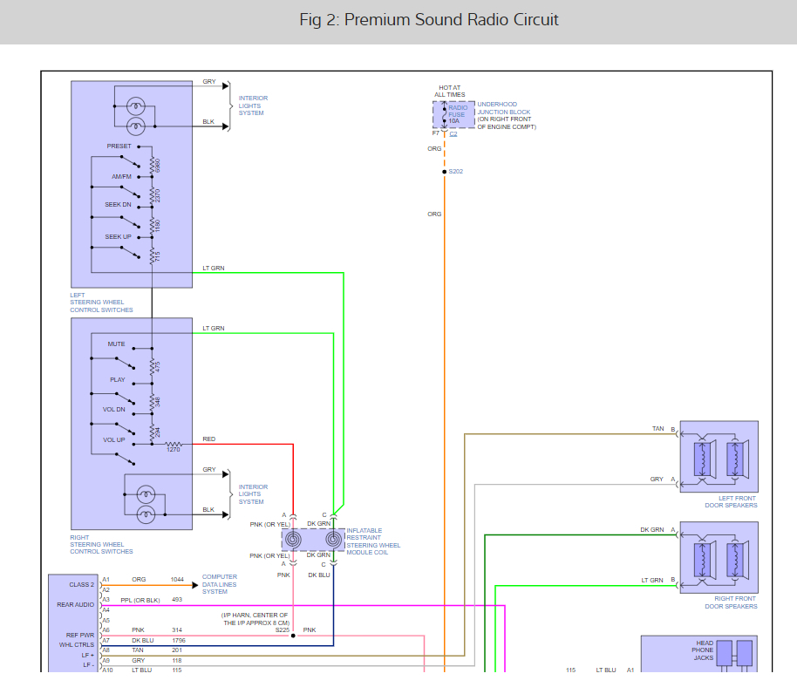797x694 pixels.
Task: Click the Fig 2 Premium Sound Radio Circuit title
Action: (428, 20)
